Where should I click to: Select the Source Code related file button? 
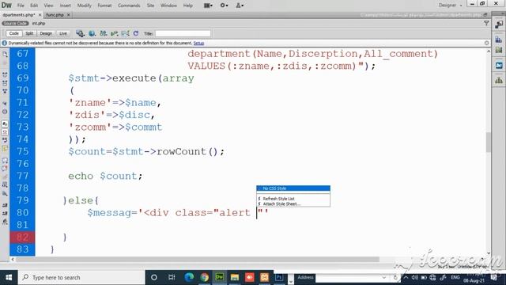[15, 24]
